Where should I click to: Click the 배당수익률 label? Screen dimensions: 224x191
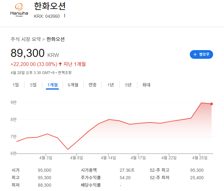(x=91, y=185)
